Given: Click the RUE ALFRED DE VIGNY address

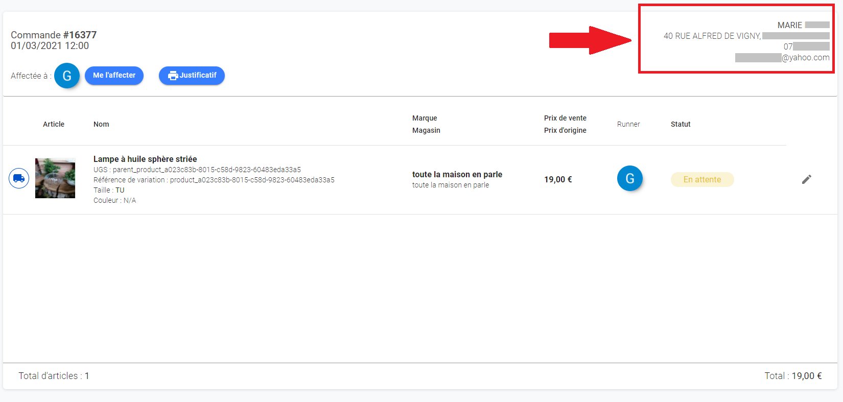Looking at the screenshot, I should (712, 36).
